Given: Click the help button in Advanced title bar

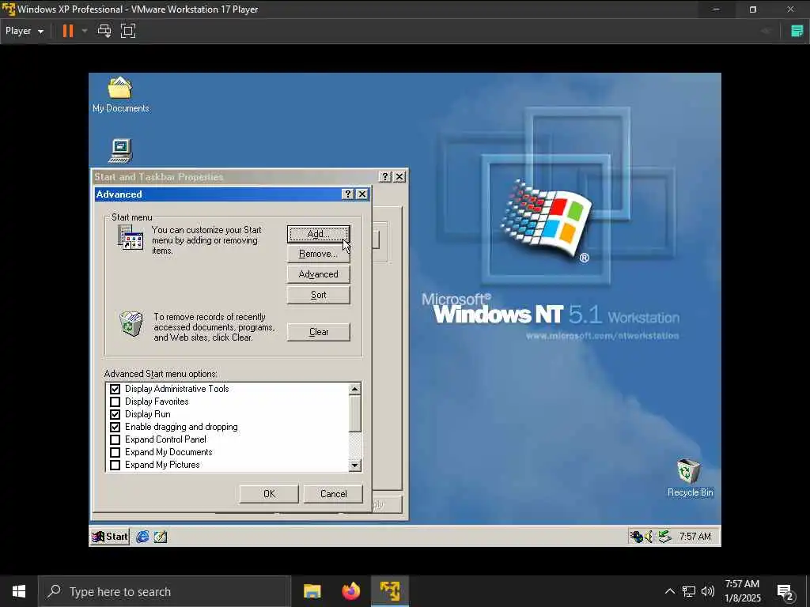Looking at the screenshot, I should (x=348, y=194).
